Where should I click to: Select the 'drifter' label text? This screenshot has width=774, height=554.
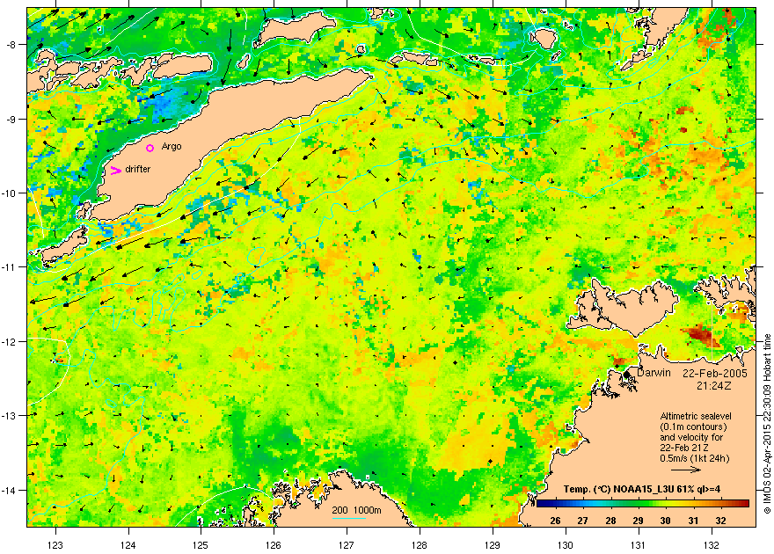[x=138, y=169]
